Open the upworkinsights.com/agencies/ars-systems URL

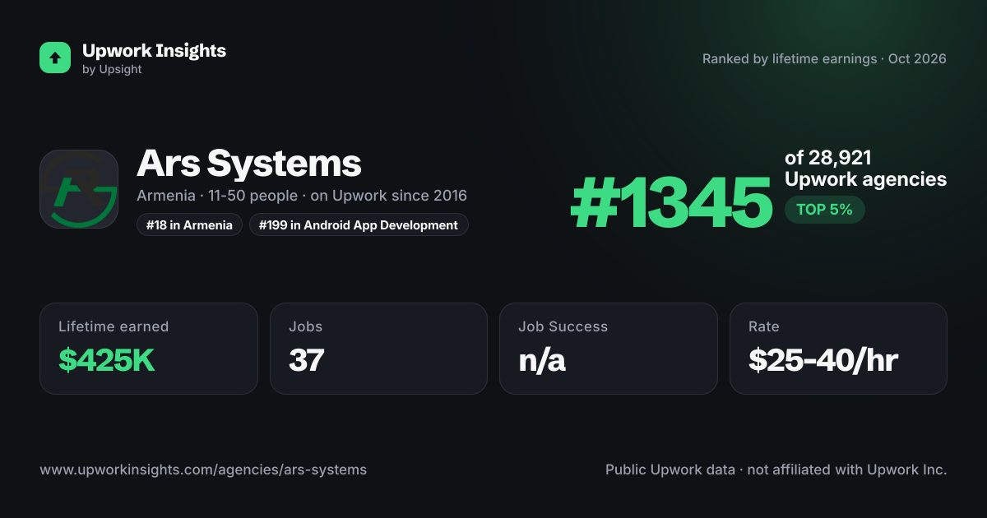click(203, 469)
